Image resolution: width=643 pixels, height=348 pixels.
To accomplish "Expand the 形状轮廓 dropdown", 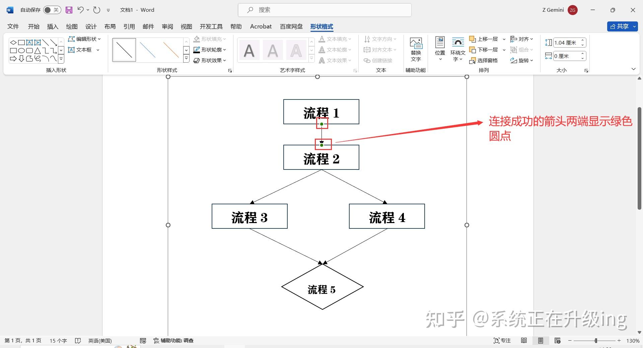I will (x=224, y=50).
